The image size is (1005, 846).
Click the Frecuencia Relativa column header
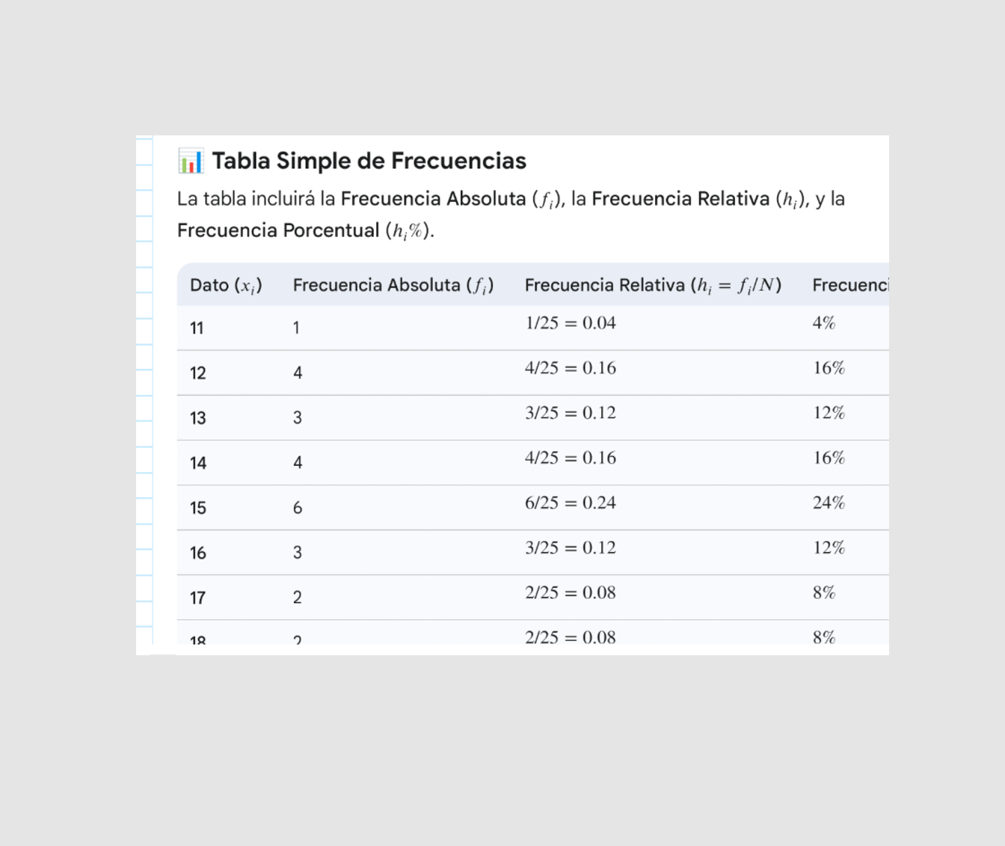click(652, 285)
